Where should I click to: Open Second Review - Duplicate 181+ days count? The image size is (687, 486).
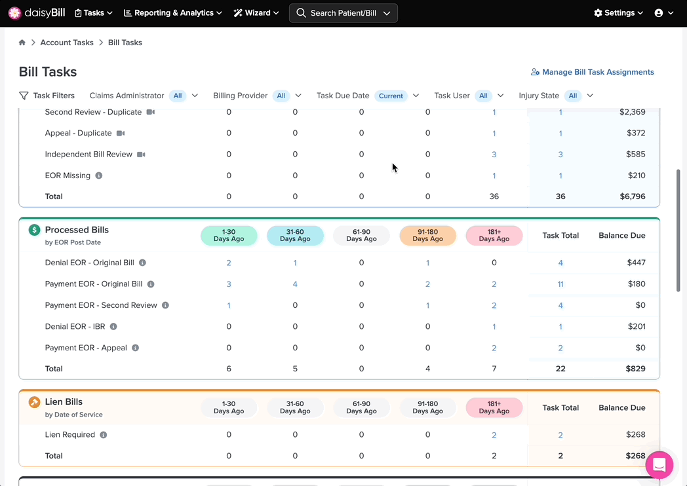click(x=494, y=113)
